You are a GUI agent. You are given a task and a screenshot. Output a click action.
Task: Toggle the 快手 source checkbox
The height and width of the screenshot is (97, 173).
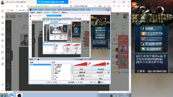[x=53, y=69]
